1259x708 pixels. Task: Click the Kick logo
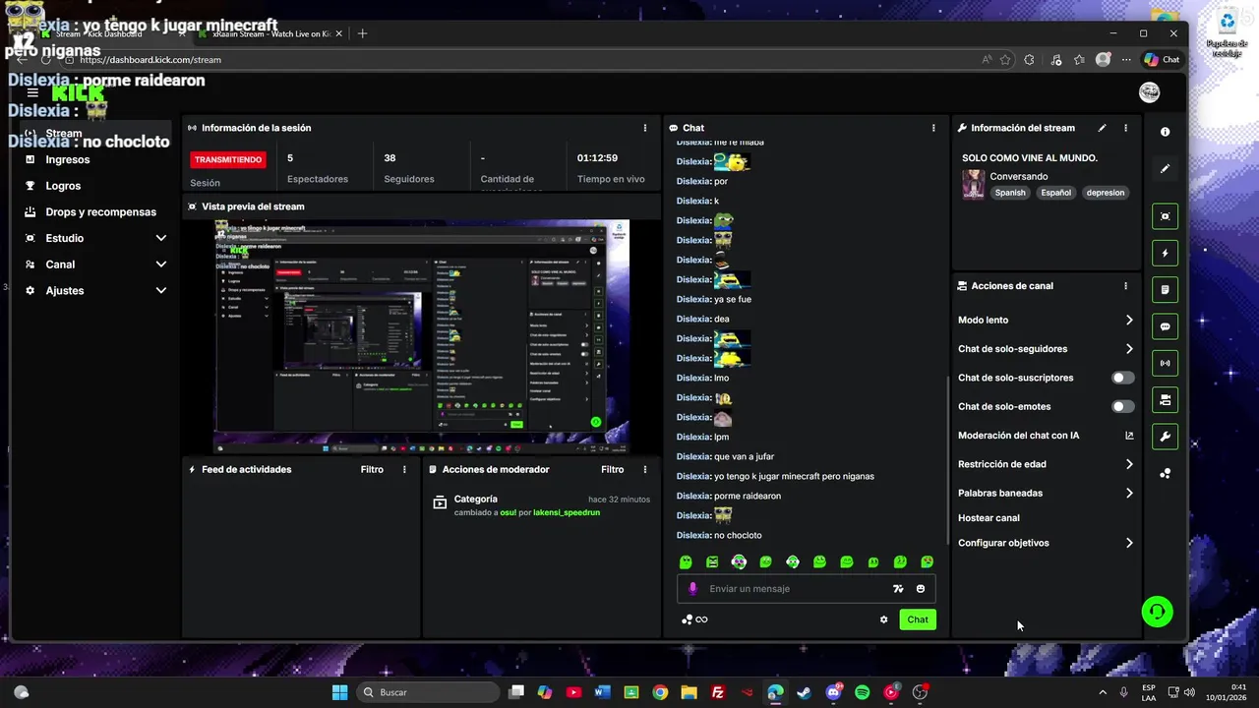pos(78,92)
